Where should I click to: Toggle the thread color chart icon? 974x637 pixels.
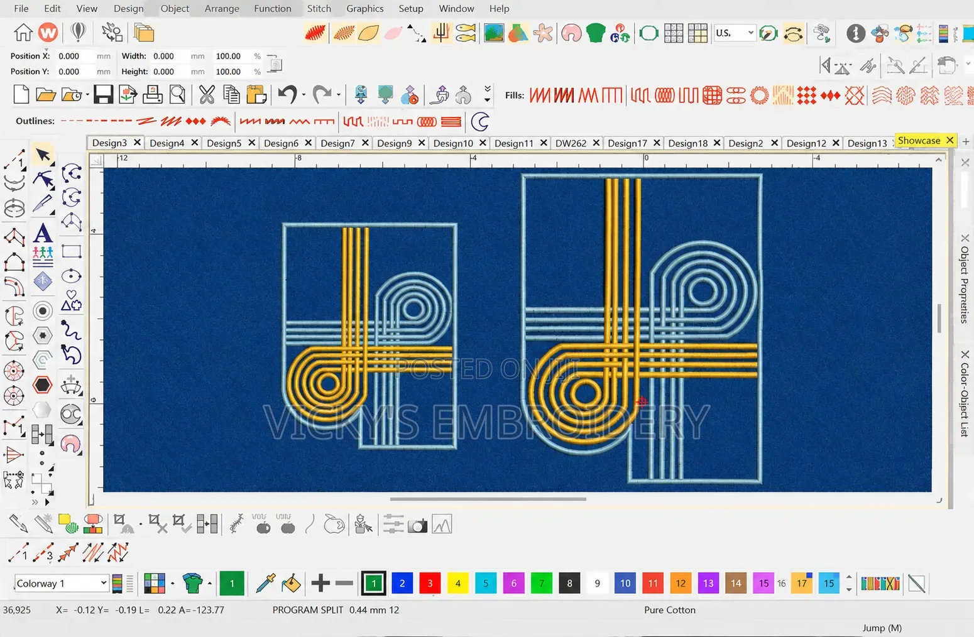point(117,584)
